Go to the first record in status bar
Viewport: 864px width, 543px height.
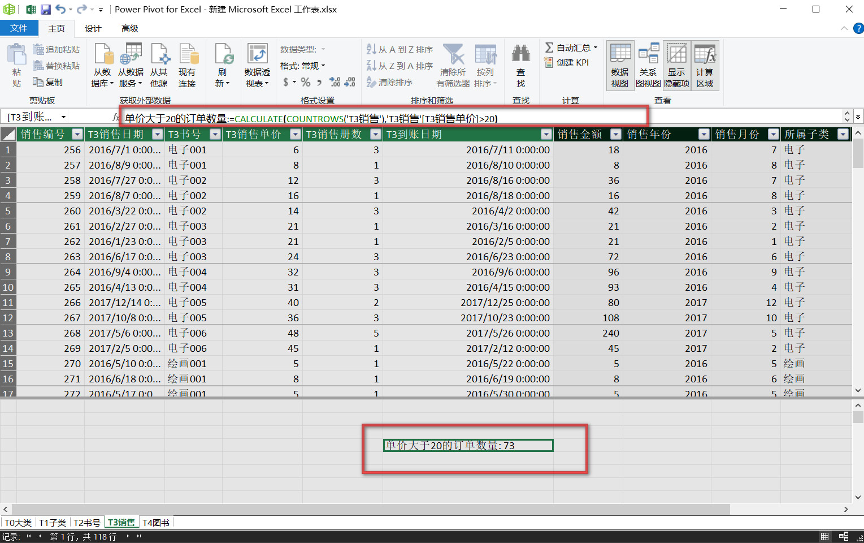point(29,536)
